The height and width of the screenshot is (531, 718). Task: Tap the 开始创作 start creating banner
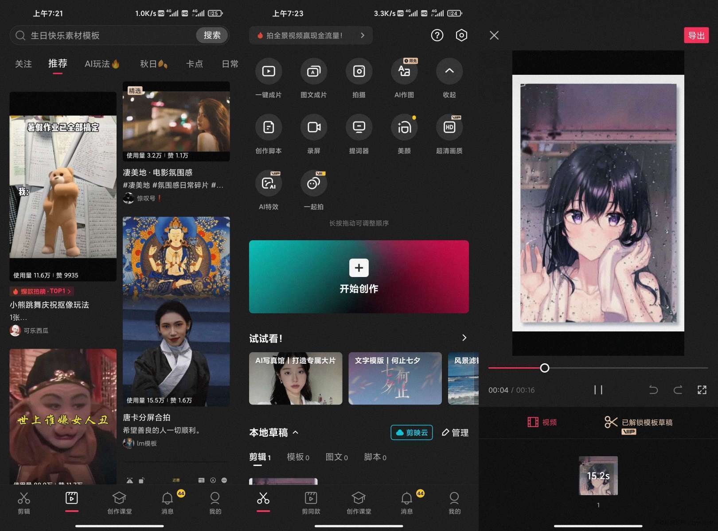click(x=359, y=277)
